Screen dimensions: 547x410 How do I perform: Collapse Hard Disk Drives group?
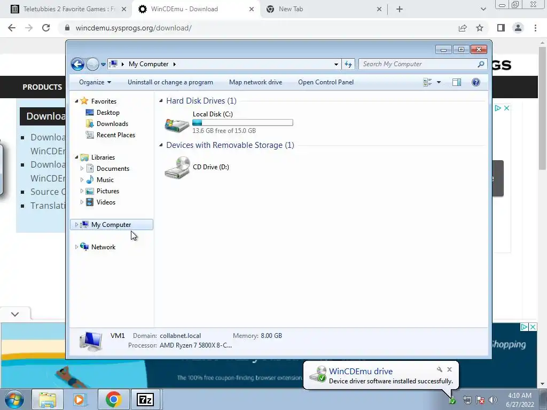coord(161,101)
